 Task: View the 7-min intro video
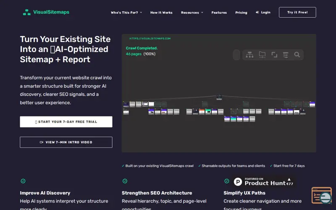click(66, 142)
